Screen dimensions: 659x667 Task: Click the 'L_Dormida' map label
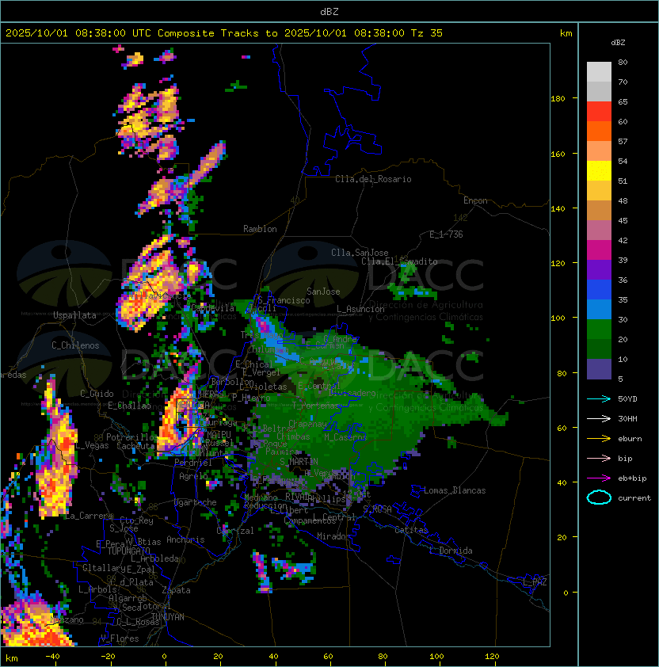[451, 551]
